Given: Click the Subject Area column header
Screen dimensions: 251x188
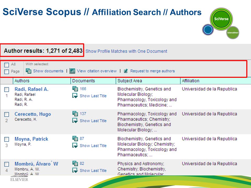Looking at the screenshot, I should click(130, 81).
